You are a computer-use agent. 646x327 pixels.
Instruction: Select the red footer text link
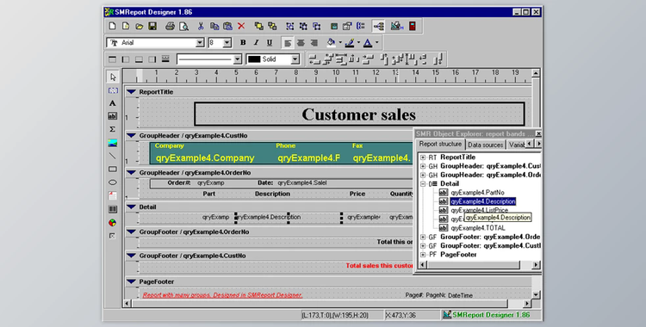coord(222,295)
